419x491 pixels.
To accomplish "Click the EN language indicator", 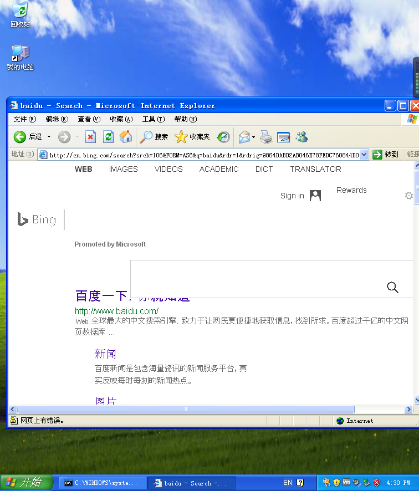I will [x=288, y=483].
